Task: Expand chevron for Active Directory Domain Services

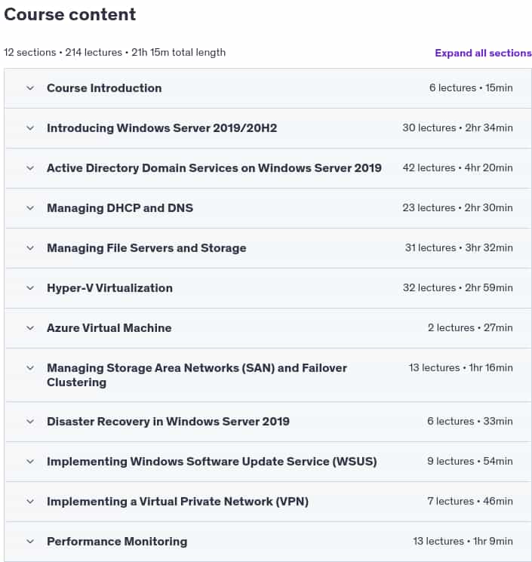Action: (30, 168)
